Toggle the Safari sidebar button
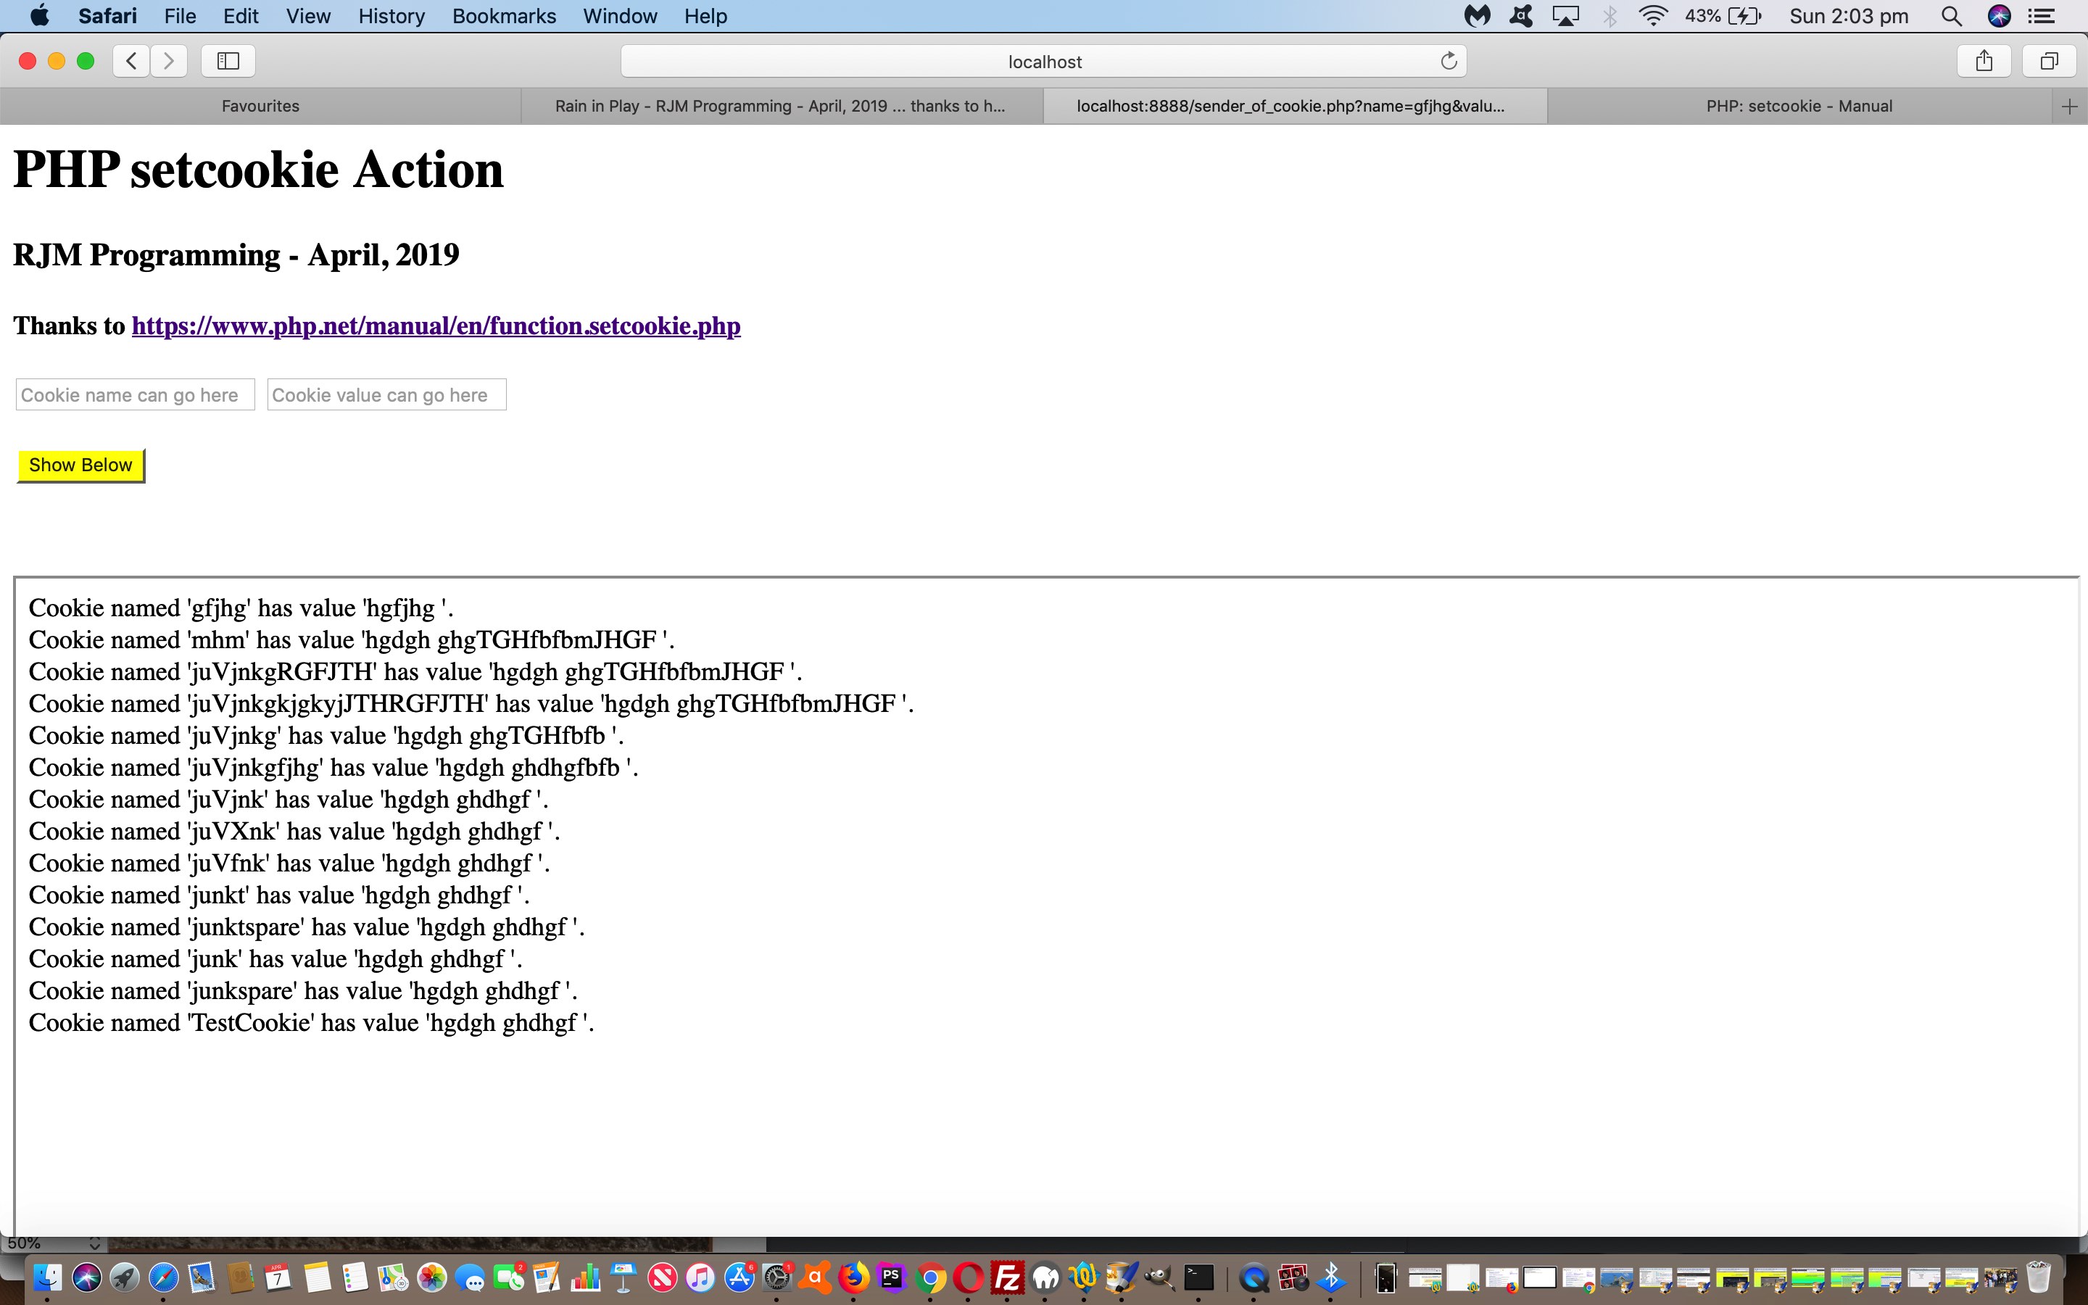This screenshot has width=2088, height=1305. tap(228, 60)
